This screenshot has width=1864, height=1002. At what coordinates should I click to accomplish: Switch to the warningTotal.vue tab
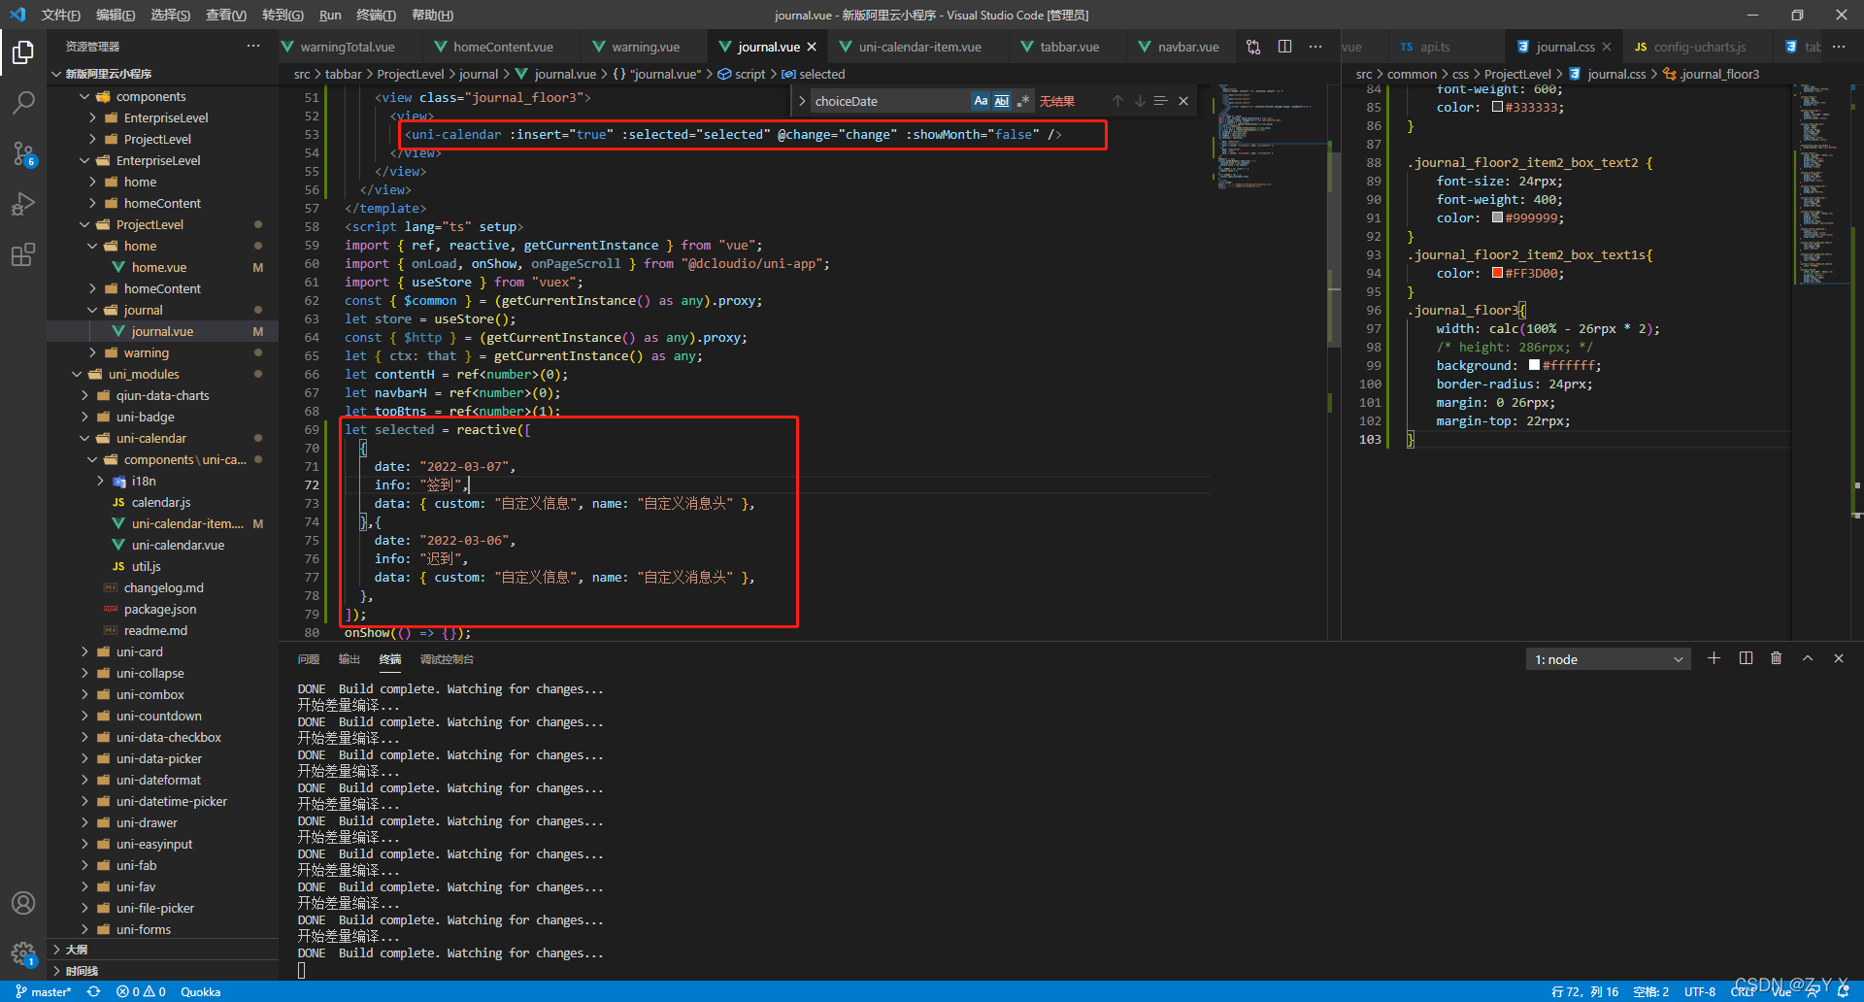347,47
